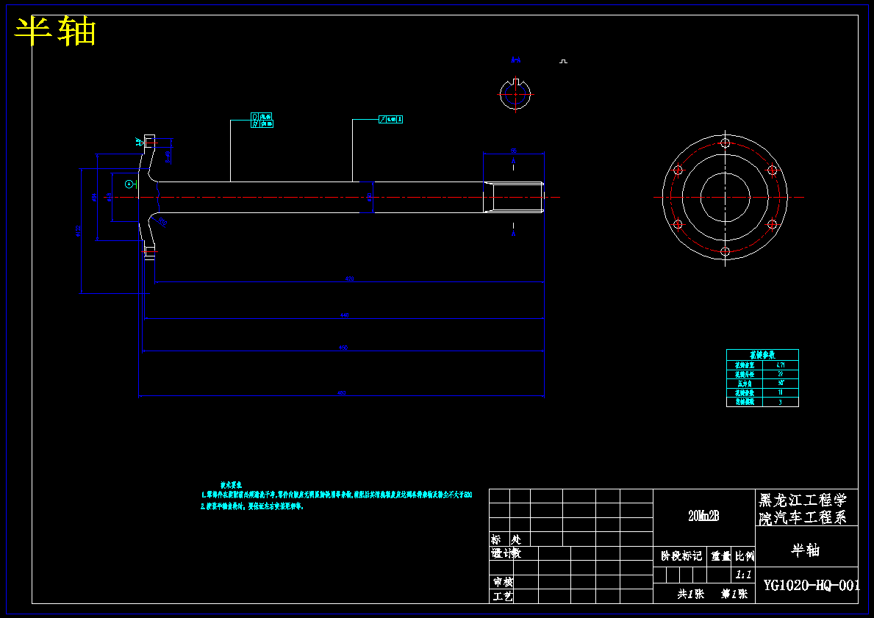Select value 3 in parameter table bottom row

pyautogui.click(x=781, y=402)
